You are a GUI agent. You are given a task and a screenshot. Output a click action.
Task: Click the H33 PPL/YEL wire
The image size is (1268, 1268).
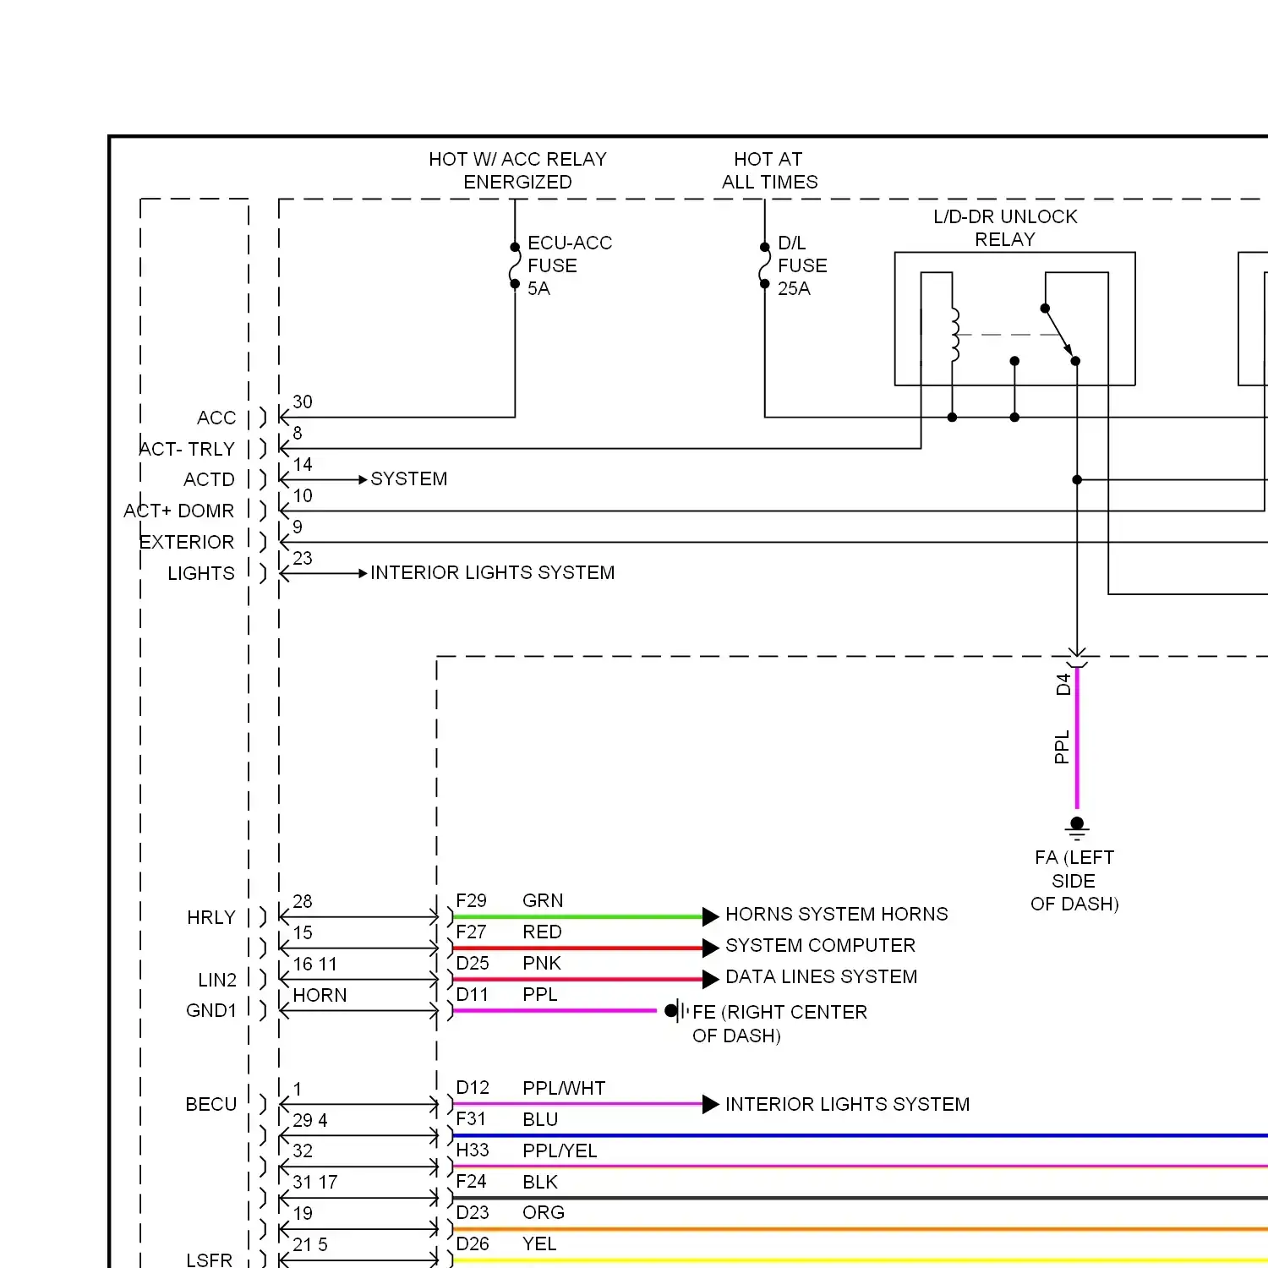(x=861, y=1167)
